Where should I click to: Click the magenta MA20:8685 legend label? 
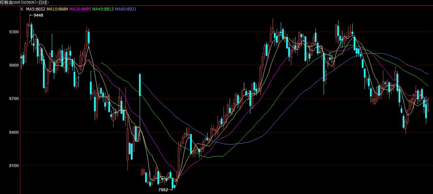(80, 9)
